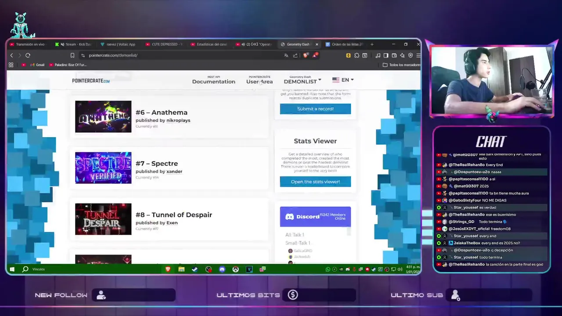This screenshot has width=562, height=316.
Task: Open the Paladins: Rise Of Furia bookmark
Action: [68, 65]
